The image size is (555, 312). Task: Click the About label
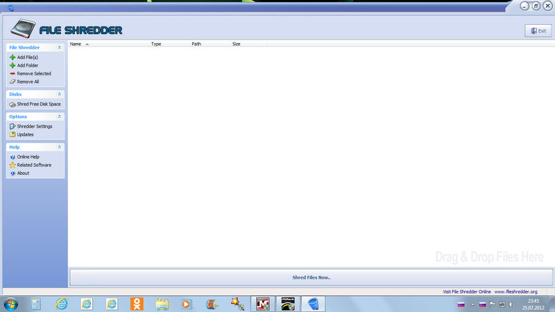tap(23, 173)
